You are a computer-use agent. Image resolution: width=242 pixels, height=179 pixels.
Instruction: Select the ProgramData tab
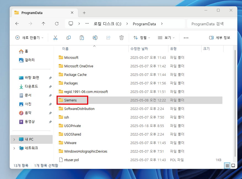click(x=45, y=13)
